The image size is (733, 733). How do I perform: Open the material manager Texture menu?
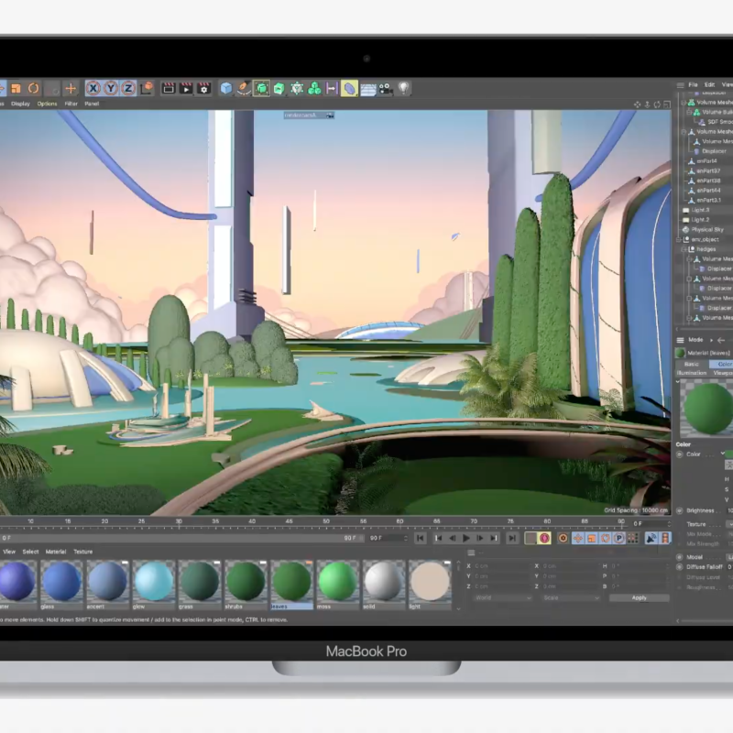(83, 552)
